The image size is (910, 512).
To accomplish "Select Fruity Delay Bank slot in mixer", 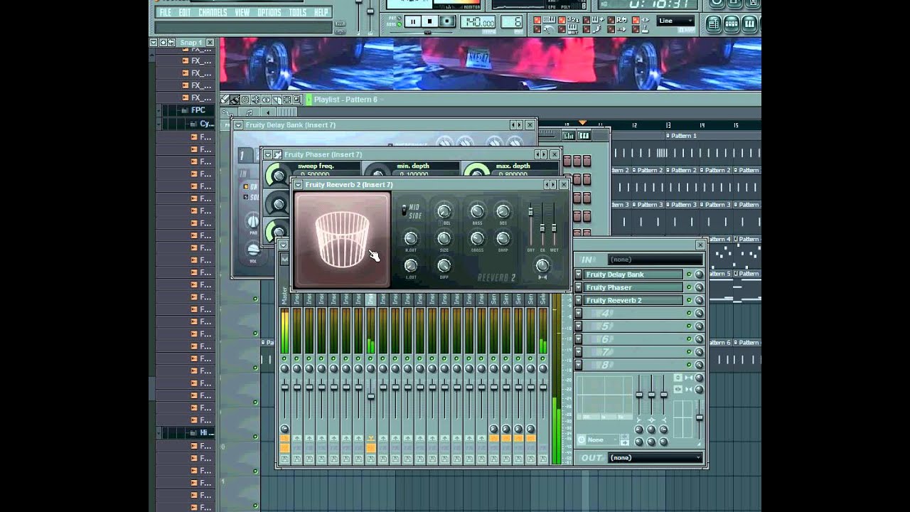I will tap(633, 274).
